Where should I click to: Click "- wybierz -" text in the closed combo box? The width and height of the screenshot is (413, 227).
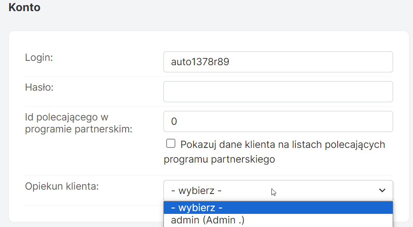tap(196, 191)
